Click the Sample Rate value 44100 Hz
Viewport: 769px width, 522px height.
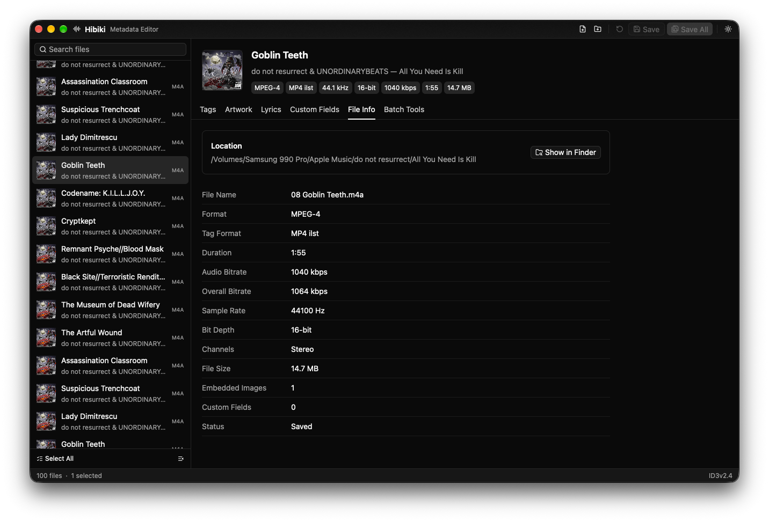coord(308,311)
